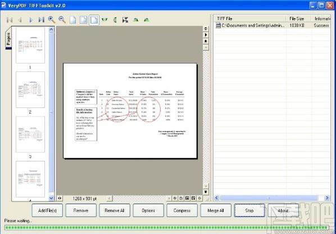Open the vertical Pages tab
Viewport: 336px width, 234px height.
(8, 39)
